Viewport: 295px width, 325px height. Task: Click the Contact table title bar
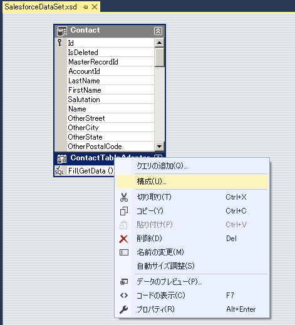(x=110, y=31)
